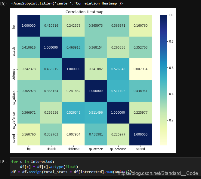Click the 0.438981 cell in speed row, sp_attack column
The height and width of the screenshot is (179, 201).
point(96,134)
